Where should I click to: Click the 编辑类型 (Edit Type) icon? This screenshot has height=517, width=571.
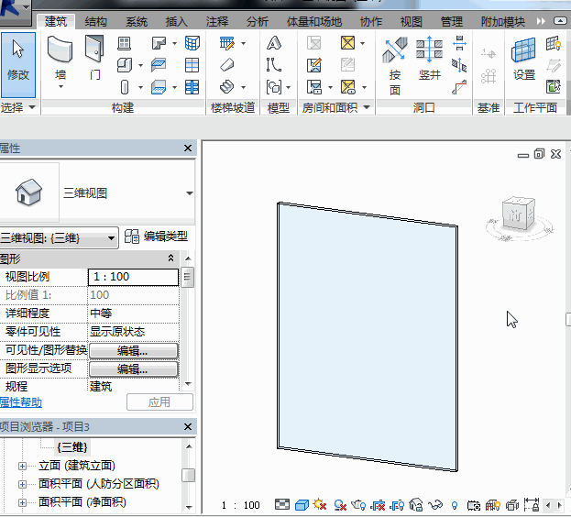pyautogui.click(x=131, y=236)
